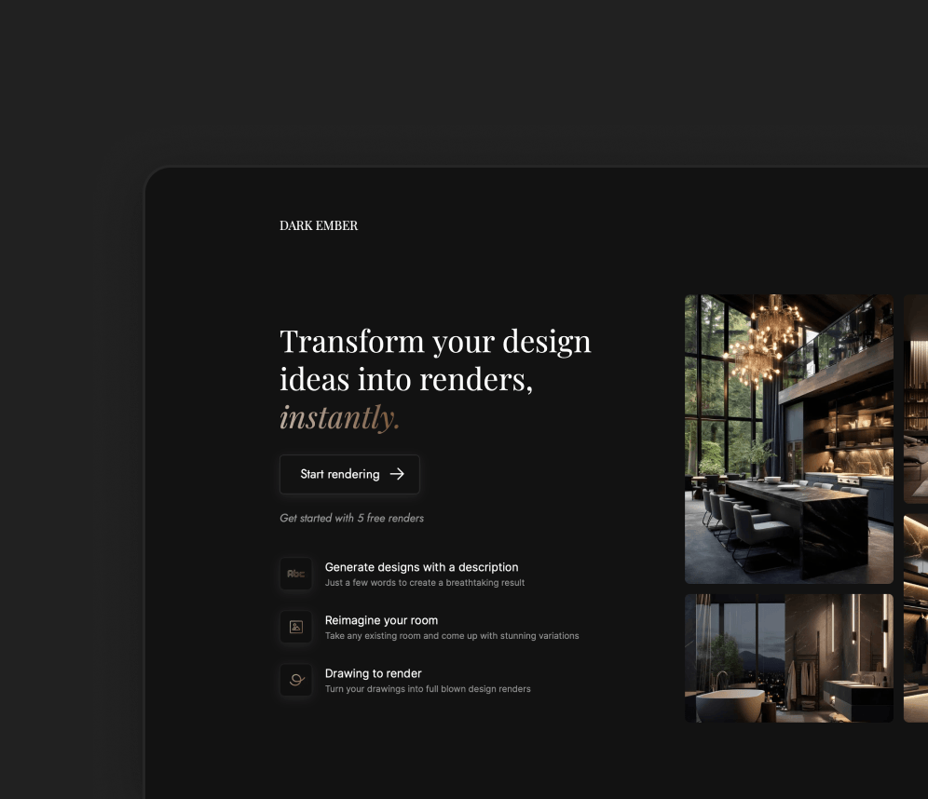Click the italic 'instantly.' word

pos(340,418)
